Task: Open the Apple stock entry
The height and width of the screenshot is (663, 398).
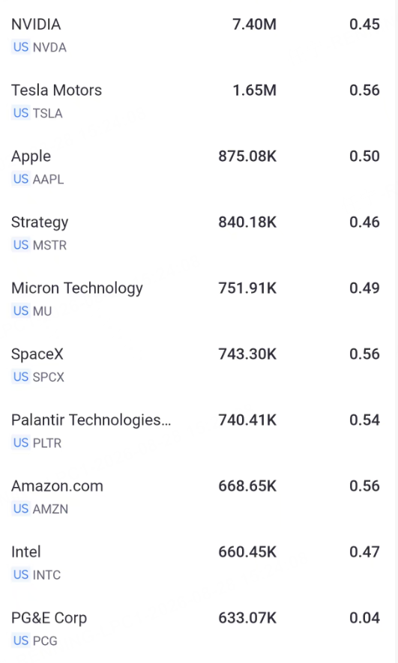Action: 199,167
